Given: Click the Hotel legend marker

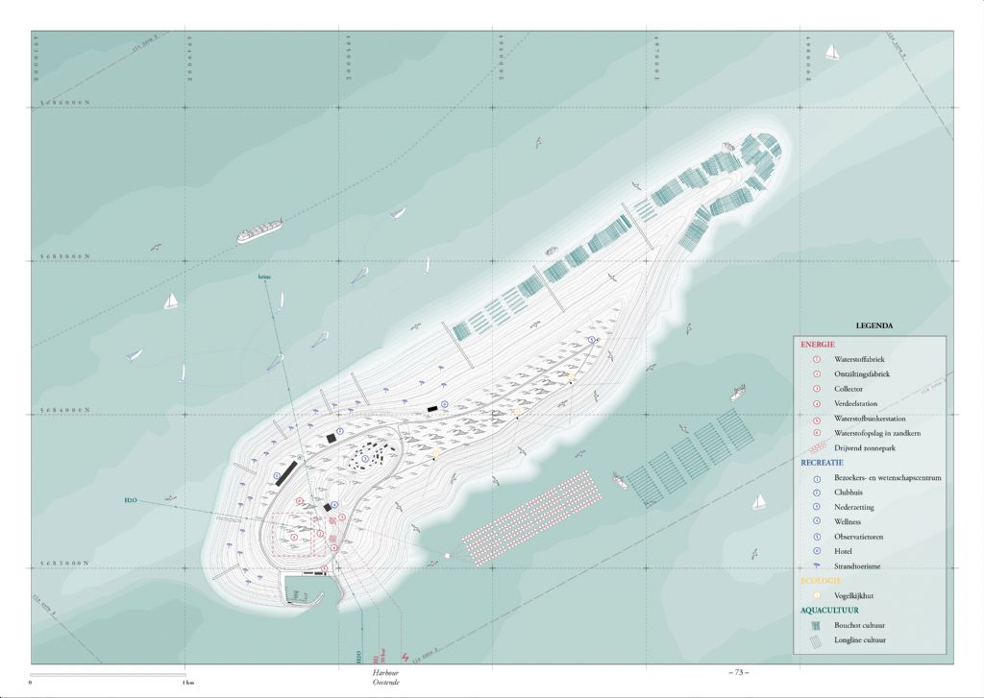Looking at the screenshot, I should tap(815, 552).
